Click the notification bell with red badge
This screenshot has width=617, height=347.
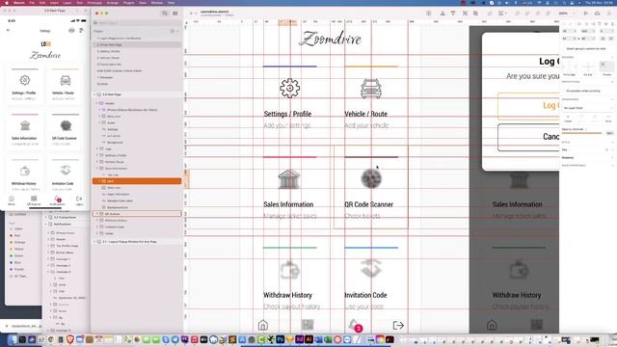355,325
